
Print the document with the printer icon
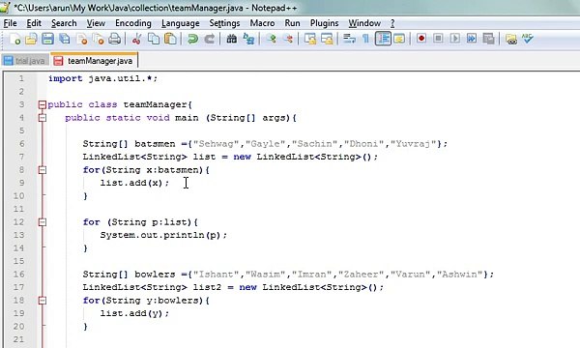pyautogui.click(x=115, y=39)
